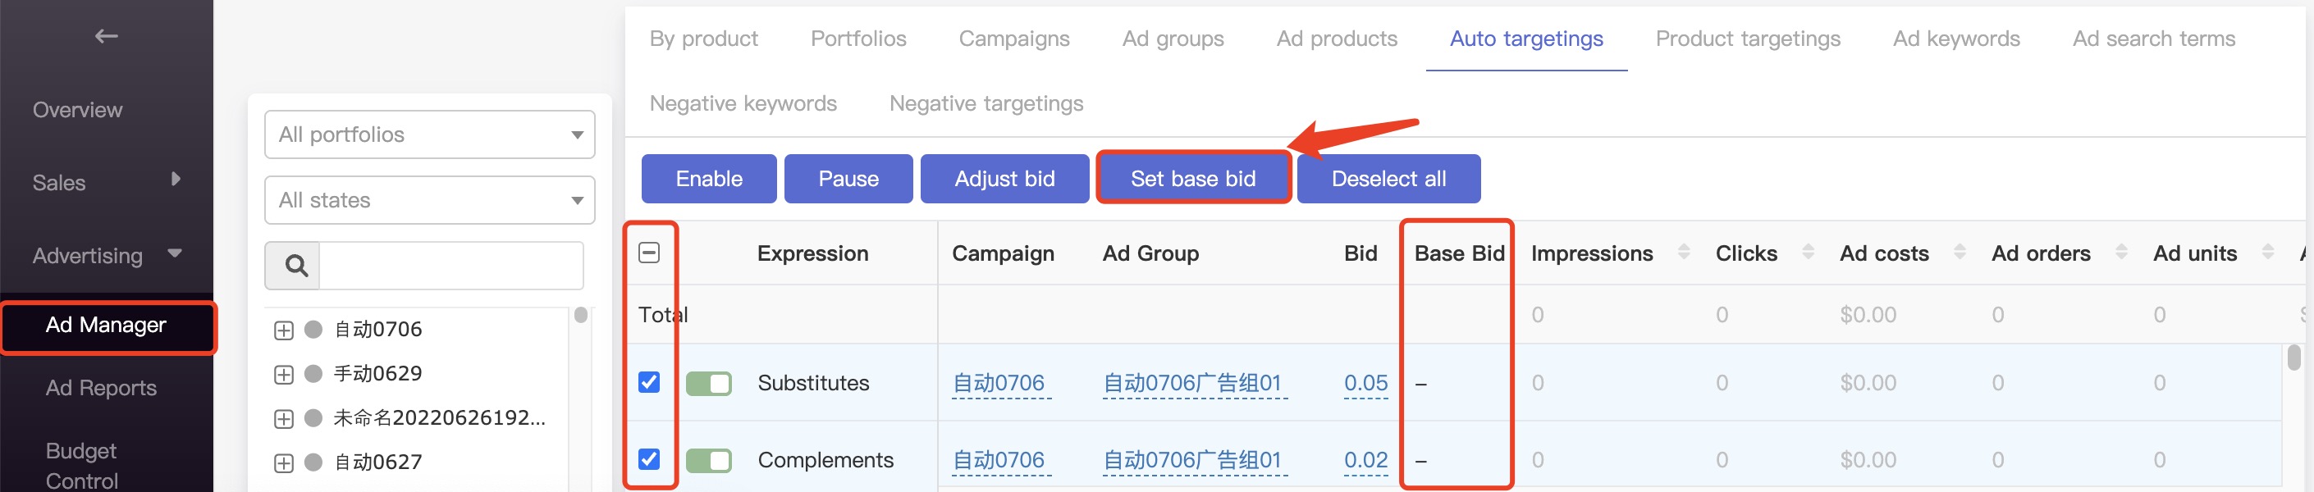Screen dimensions: 2314x492
Task: Toggle the Complements targeting switch off
Action: 709,461
